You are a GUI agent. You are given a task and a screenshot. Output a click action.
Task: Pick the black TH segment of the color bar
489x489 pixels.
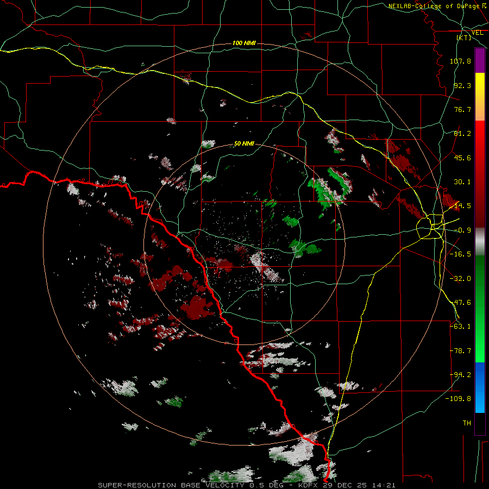tap(480, 423)
